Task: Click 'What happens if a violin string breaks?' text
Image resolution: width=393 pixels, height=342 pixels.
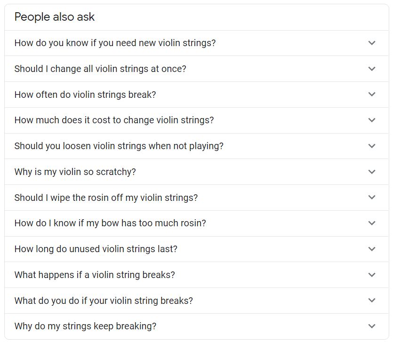Action: pos(95,275)
